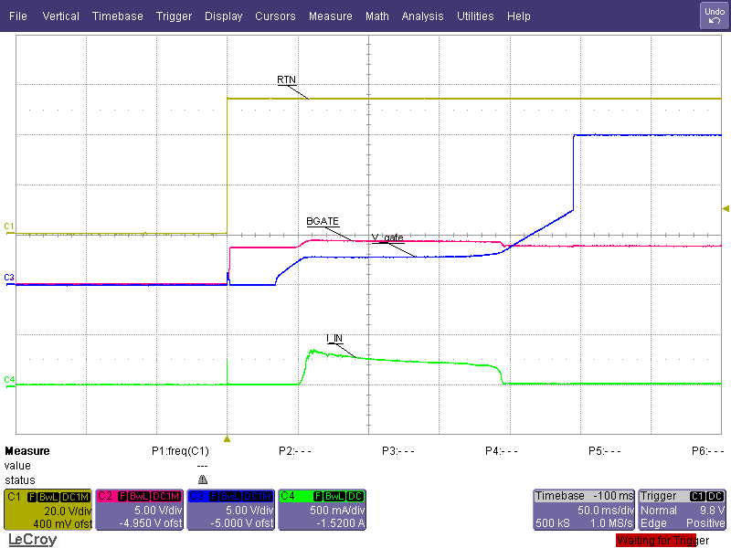
Task: Open the Trigger descriptor box
Action: [681, 510]
